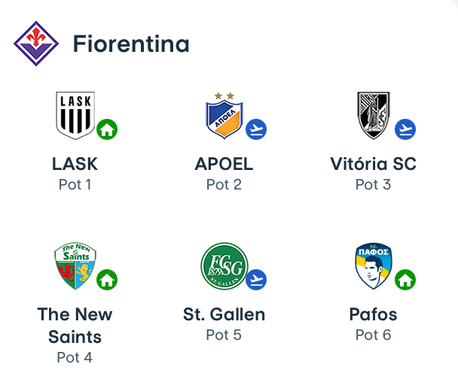This screenshot has height=379, width=458.
Task: Click the green home icon beside LASK
Action: pyautogui.click(x=107, y=129)
